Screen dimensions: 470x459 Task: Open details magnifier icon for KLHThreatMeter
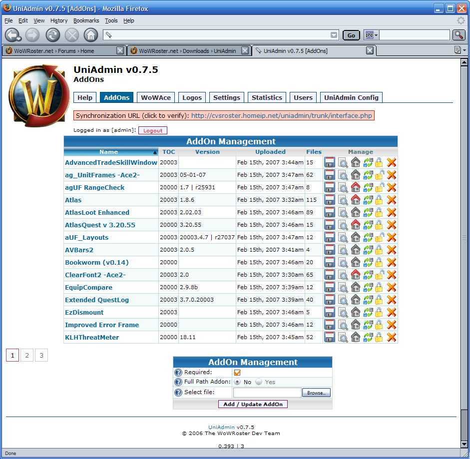pos(343,337)
